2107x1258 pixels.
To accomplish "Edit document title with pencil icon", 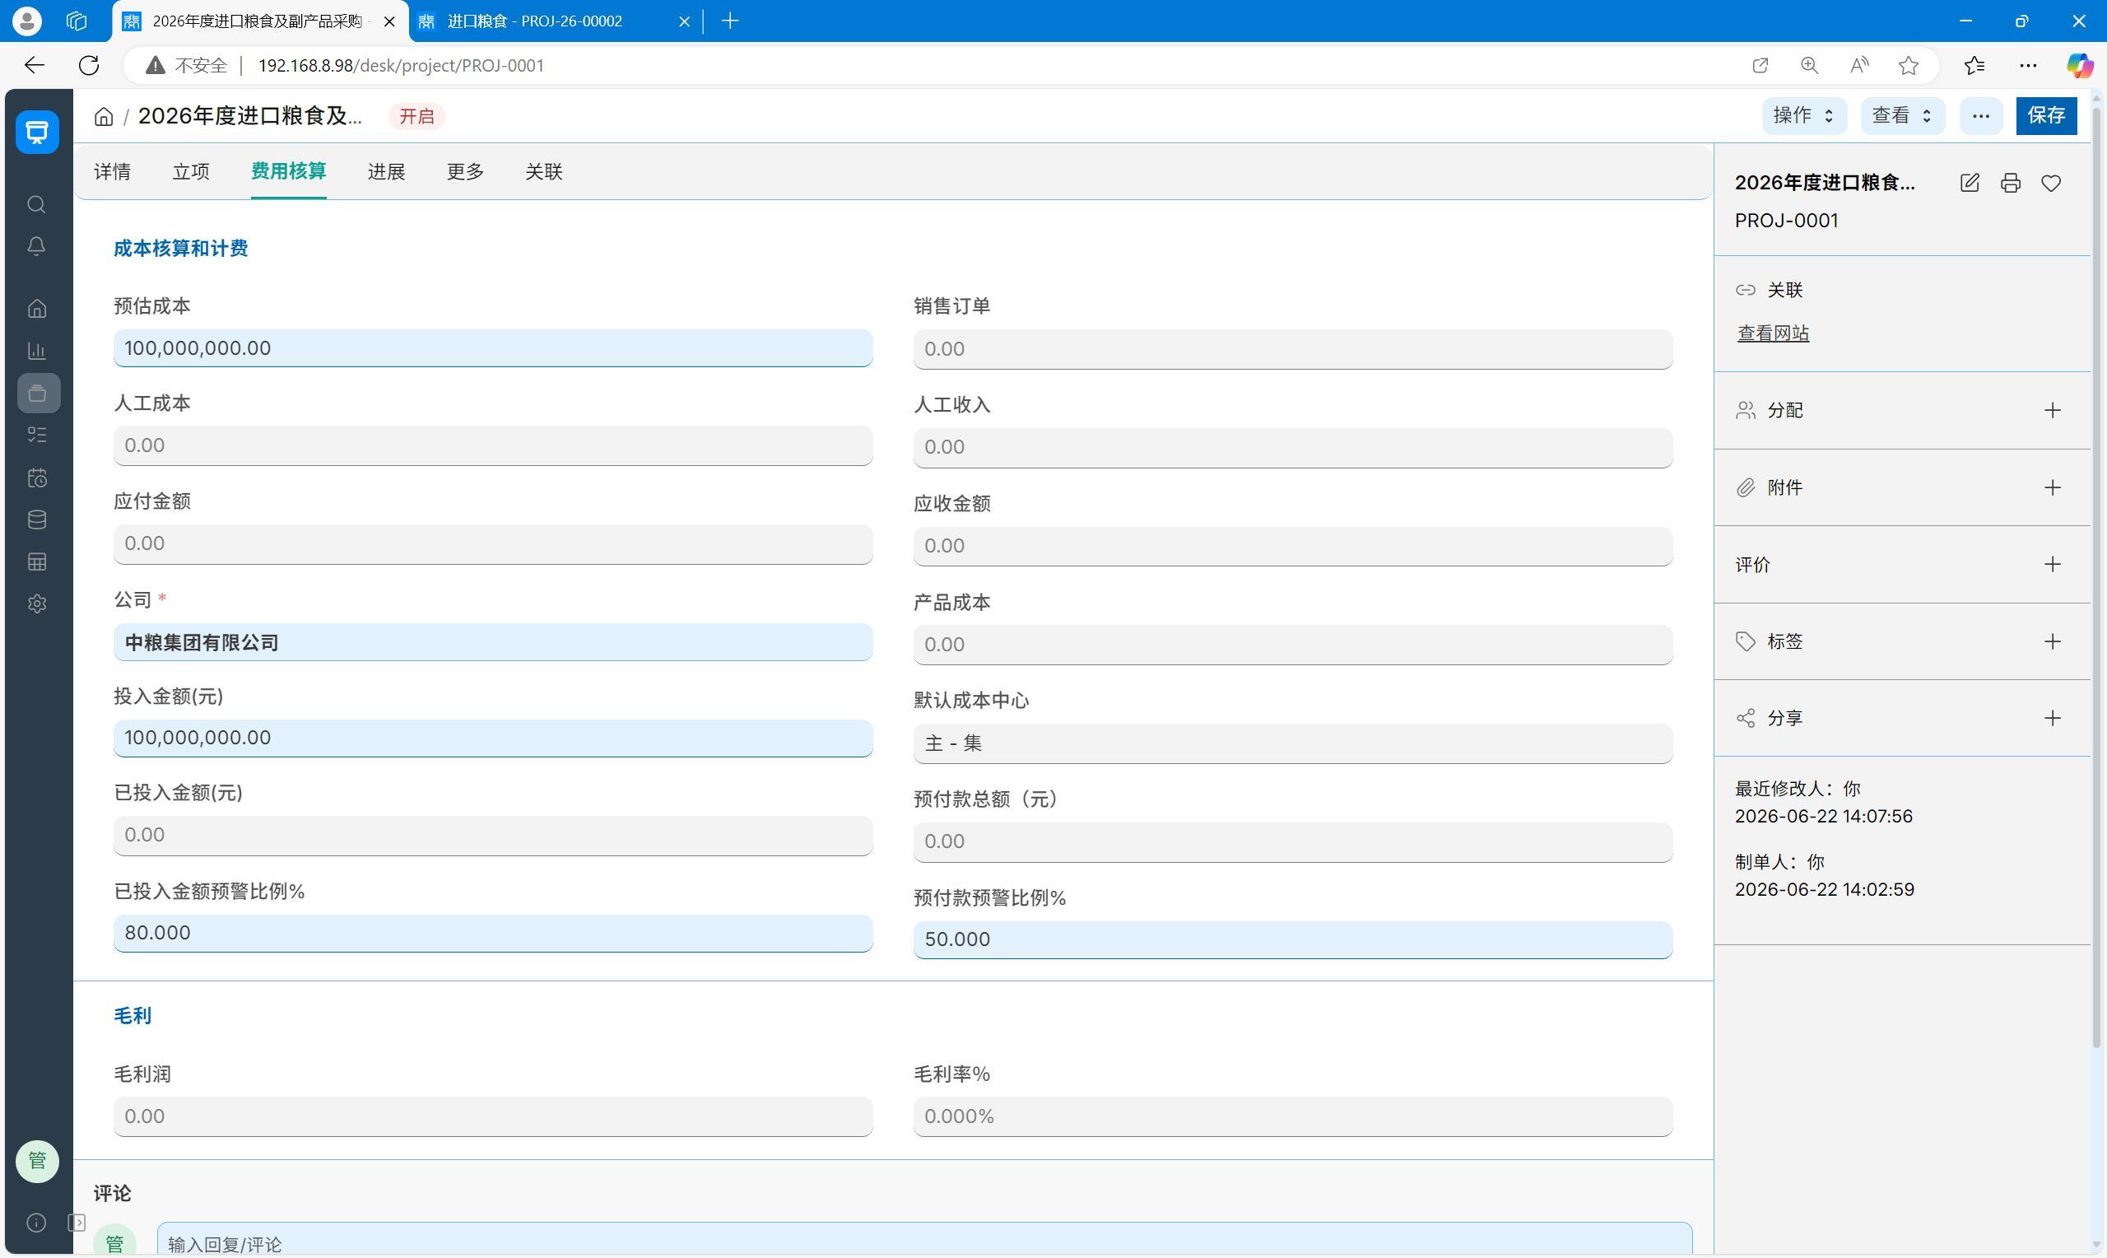I will pyautogui.click(x=1970, y=183).
